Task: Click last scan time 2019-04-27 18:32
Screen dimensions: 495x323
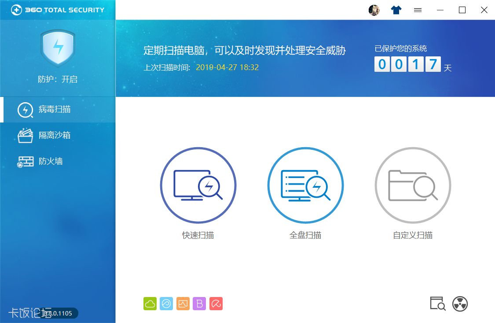Action: tap(227, 67)
